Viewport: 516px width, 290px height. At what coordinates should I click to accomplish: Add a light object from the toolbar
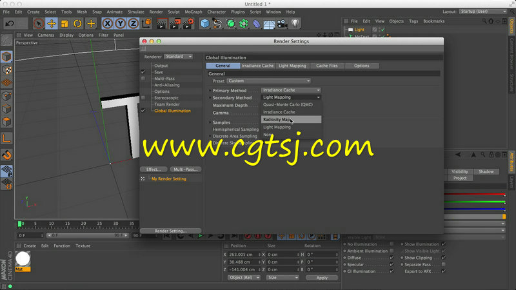point(295,23)
